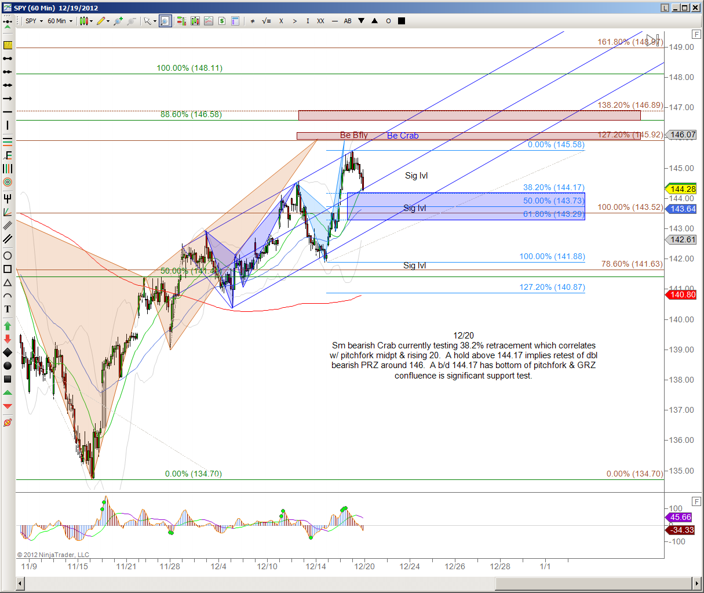Screen dimensions: 704x593
Task: Select the Gann fan tool
Action: coord(8,212)
